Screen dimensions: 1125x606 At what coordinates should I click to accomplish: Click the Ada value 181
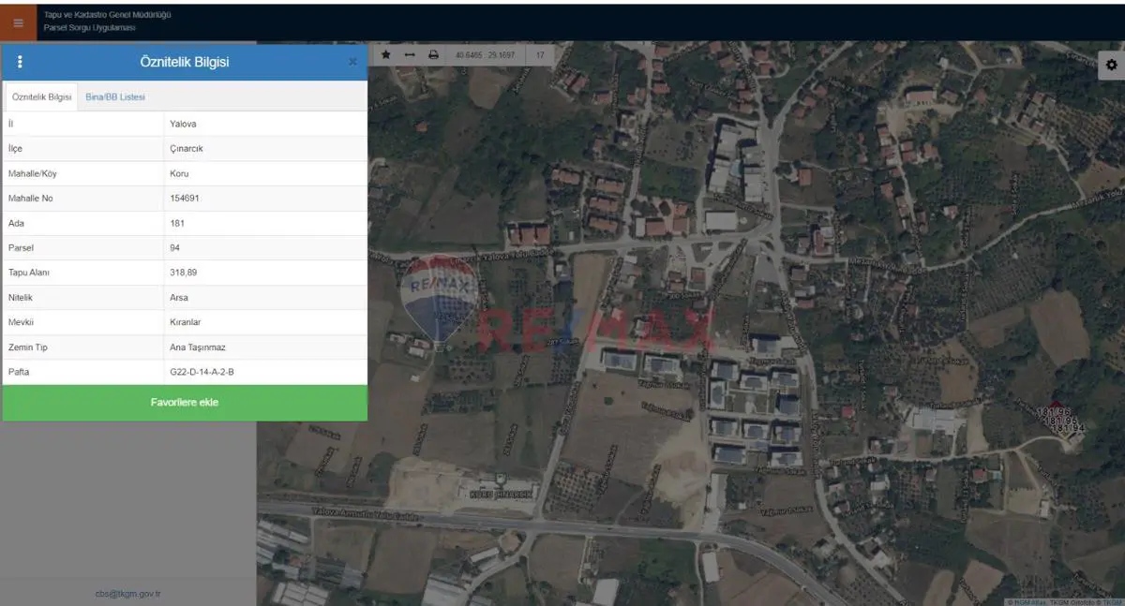click(x=177, y=223)
